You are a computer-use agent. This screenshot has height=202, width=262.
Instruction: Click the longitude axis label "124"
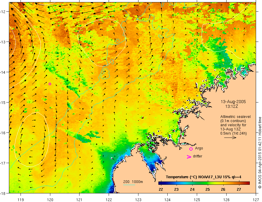pos(168,200)
